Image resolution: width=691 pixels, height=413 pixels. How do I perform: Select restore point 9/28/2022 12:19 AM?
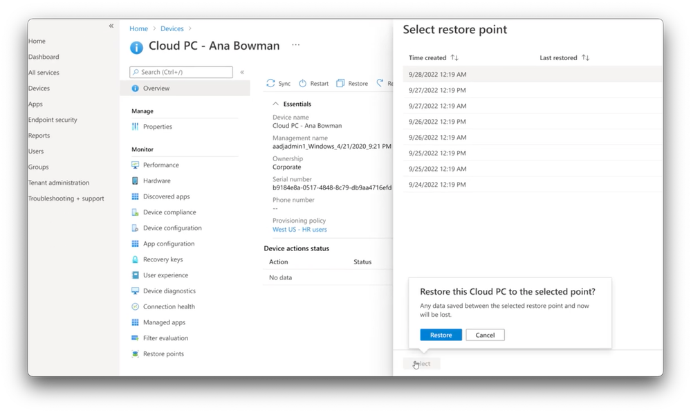[x=437, y=74]
